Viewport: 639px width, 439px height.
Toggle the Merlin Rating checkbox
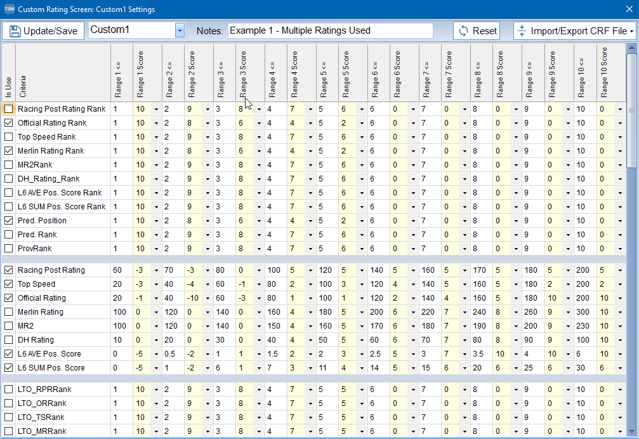(x=9, y=312)
